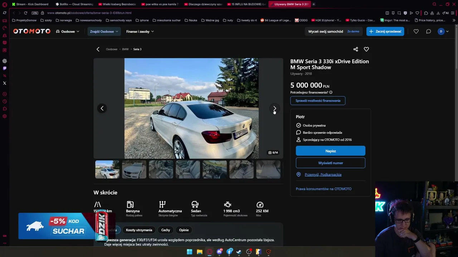Open the sidebar extensions cube icon
This screenshot has height=257, width=458.
click(5, 109)
